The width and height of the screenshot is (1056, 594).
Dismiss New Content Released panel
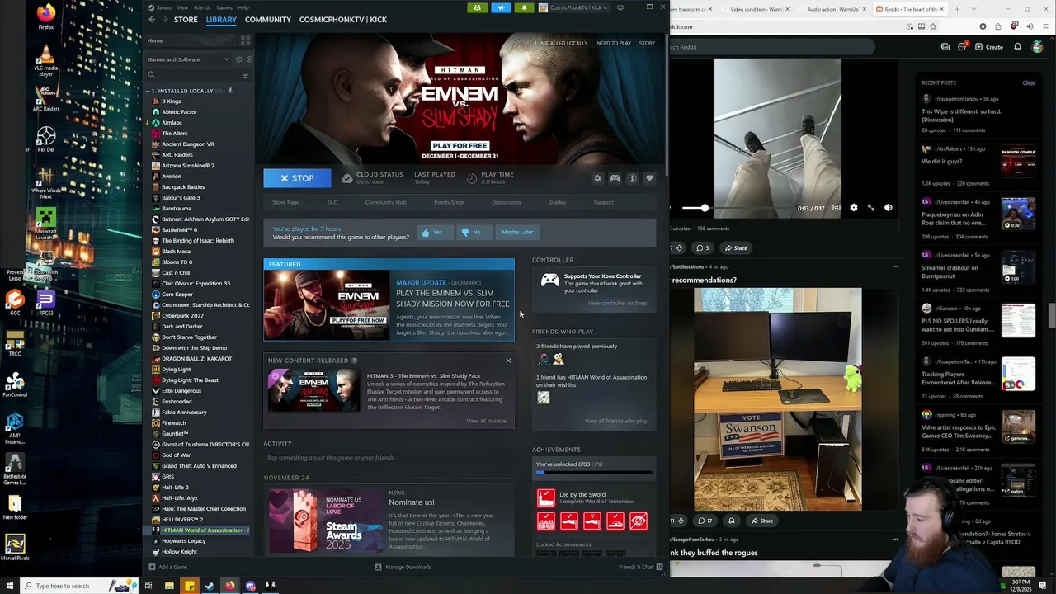pyautogui.click(x=508, y=361)
